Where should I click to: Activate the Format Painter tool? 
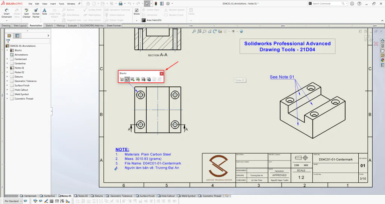click(x=36, y=13)
